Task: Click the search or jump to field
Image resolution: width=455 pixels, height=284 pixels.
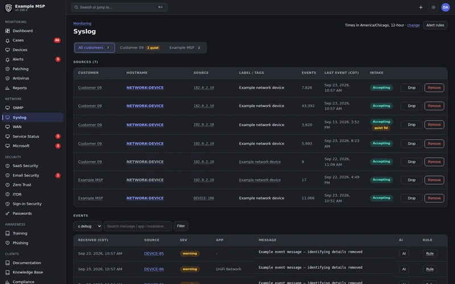Action: pos(119,7)
